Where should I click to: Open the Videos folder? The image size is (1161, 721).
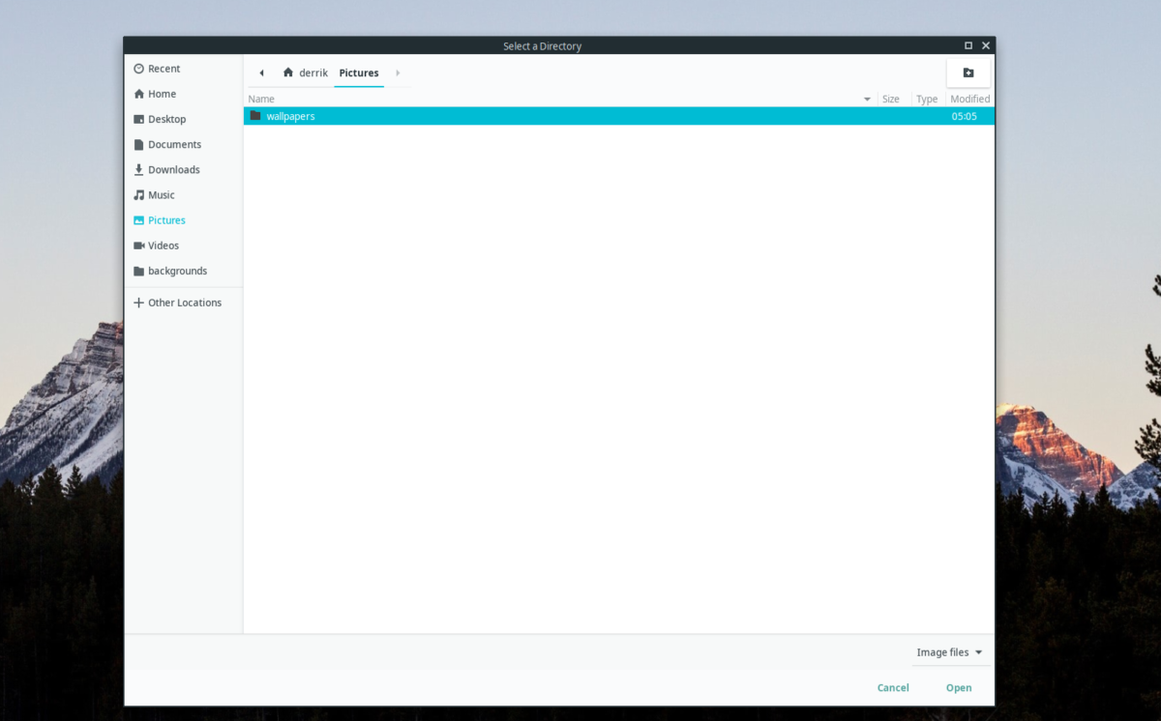tap(164, 245)
